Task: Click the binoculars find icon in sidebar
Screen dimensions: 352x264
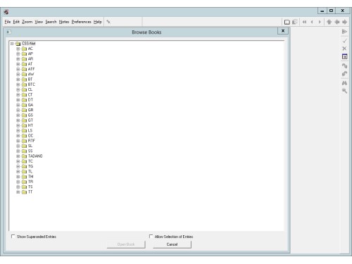Action: point(344,83)
